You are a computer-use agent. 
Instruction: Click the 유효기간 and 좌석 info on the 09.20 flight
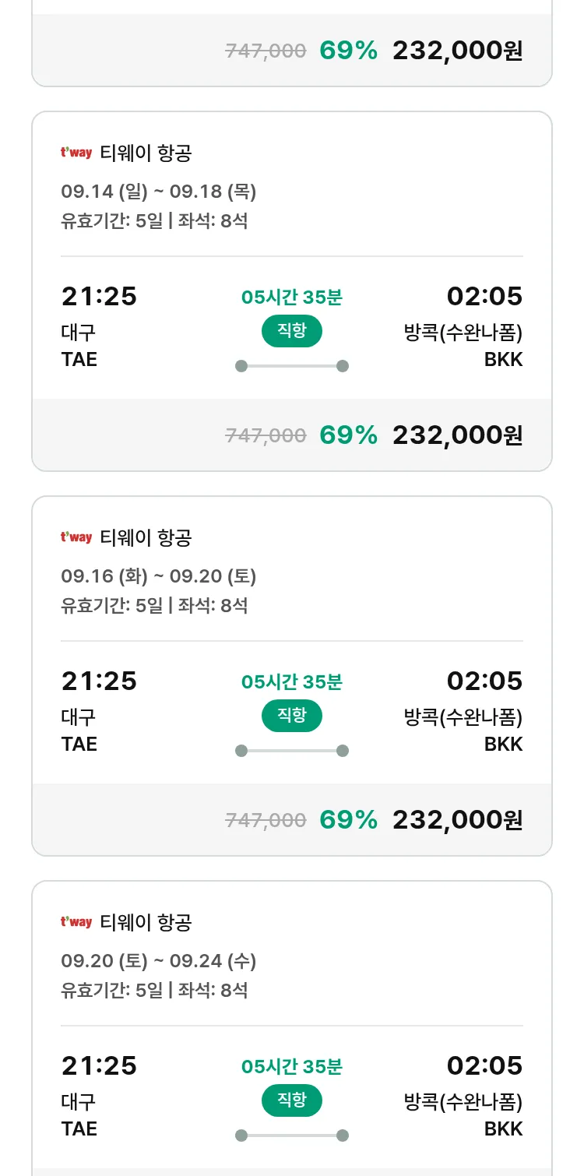154,991
